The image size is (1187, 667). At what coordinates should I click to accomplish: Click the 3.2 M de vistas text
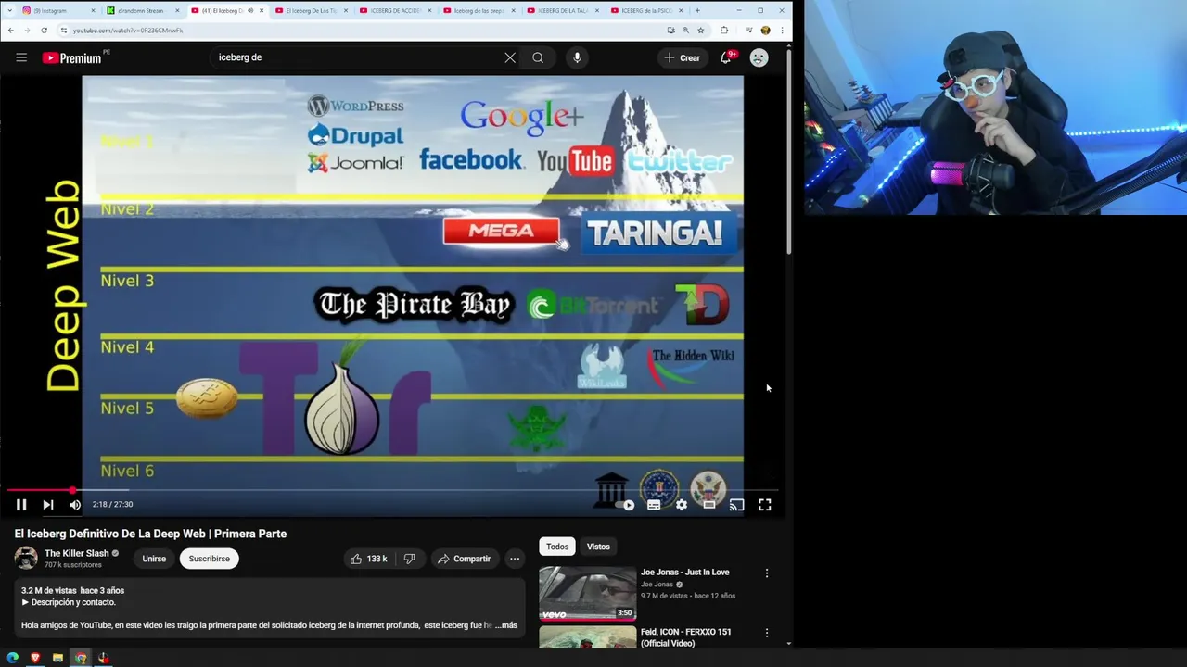click(49, 590)
